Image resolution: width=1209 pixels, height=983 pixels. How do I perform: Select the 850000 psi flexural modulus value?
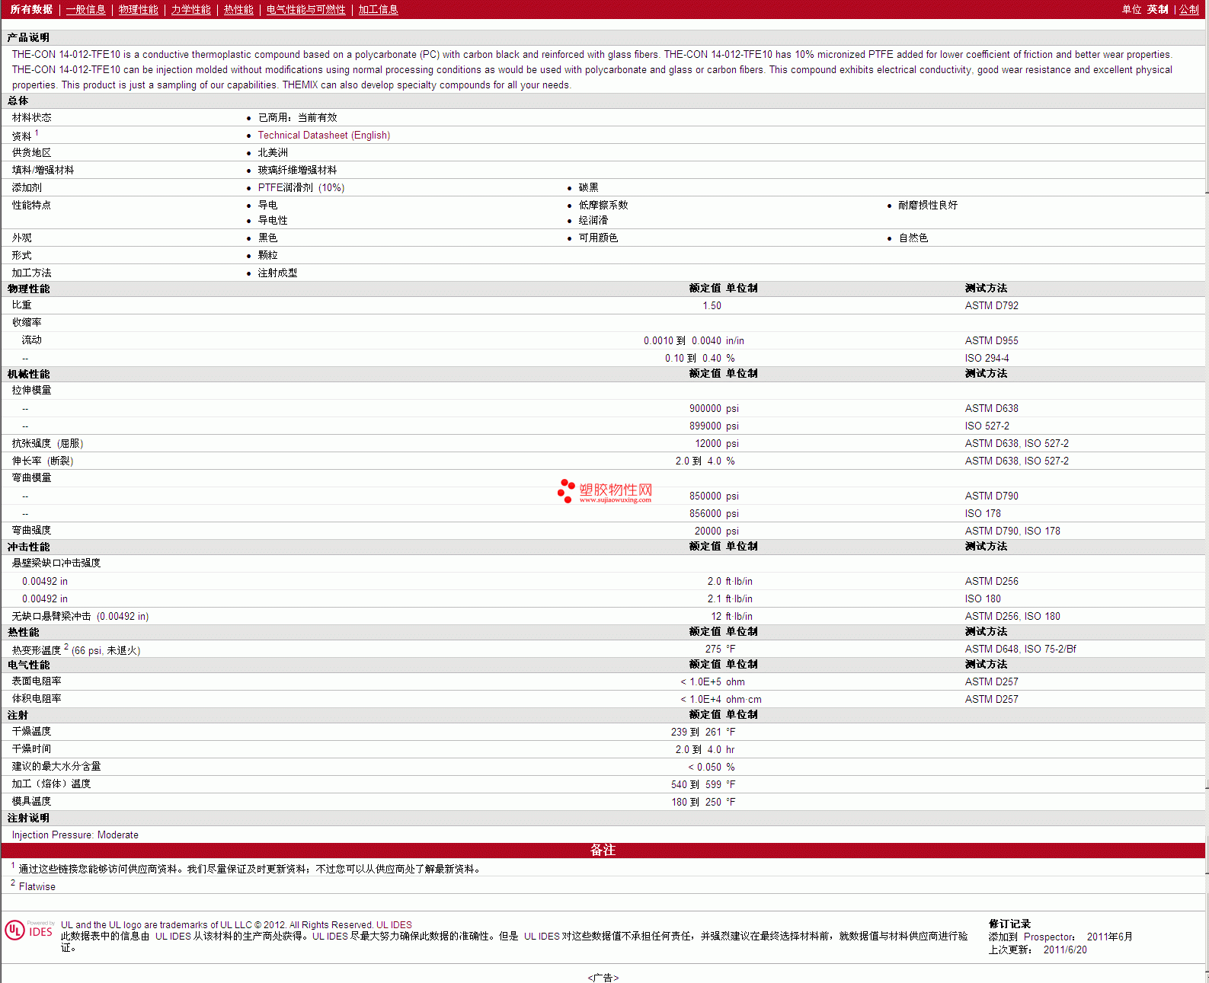pyautogui.click(x=714, y=496)
